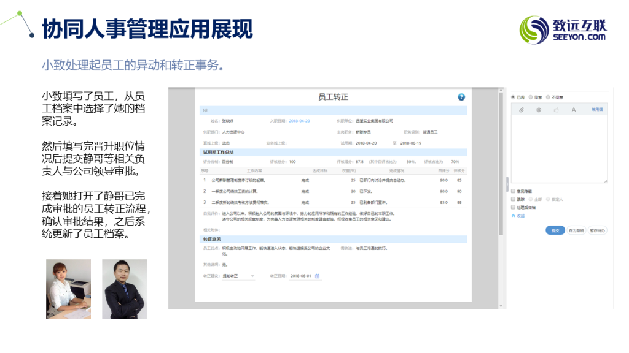
Task: Tick the 跟踪 checkbox
Action: [514, 199]
